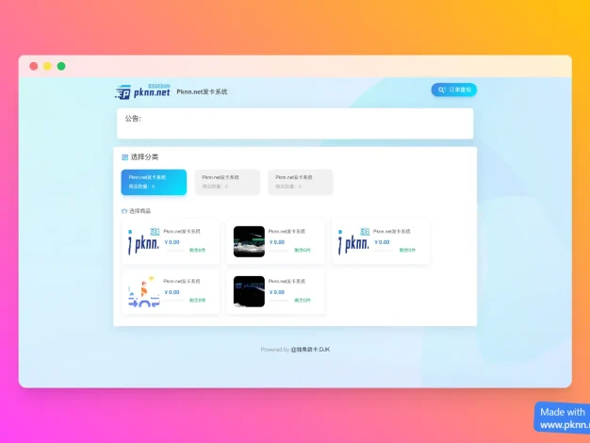
Task: Click the red close window dot
Action: [34, 66]
